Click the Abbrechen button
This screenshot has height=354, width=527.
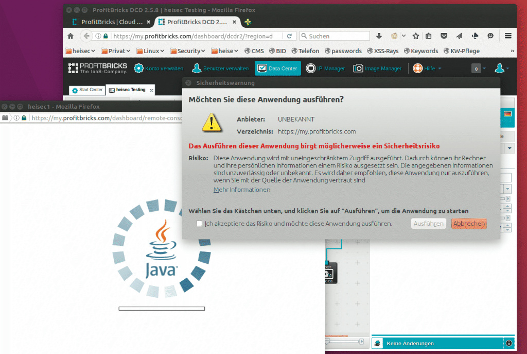[x=468, y=224]
